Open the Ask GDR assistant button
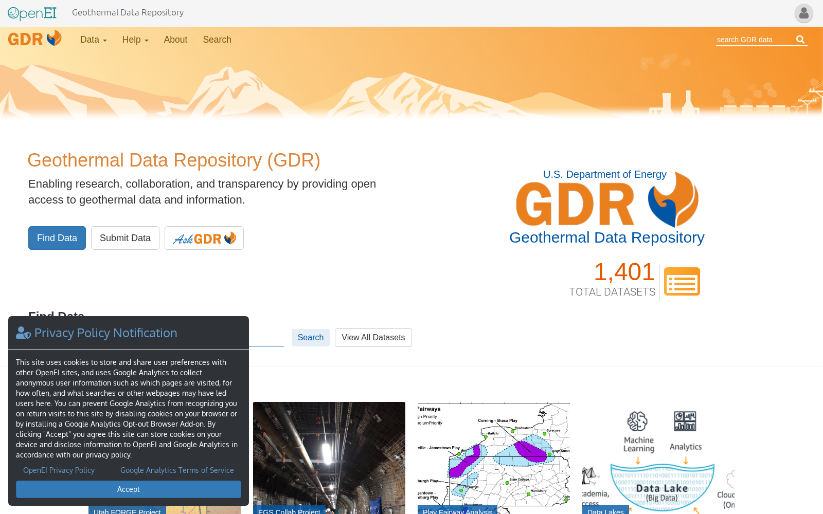 point(204,238)
